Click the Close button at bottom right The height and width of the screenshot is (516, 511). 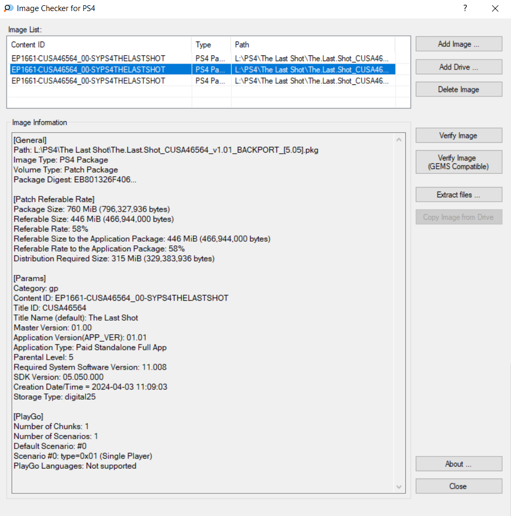458,487
